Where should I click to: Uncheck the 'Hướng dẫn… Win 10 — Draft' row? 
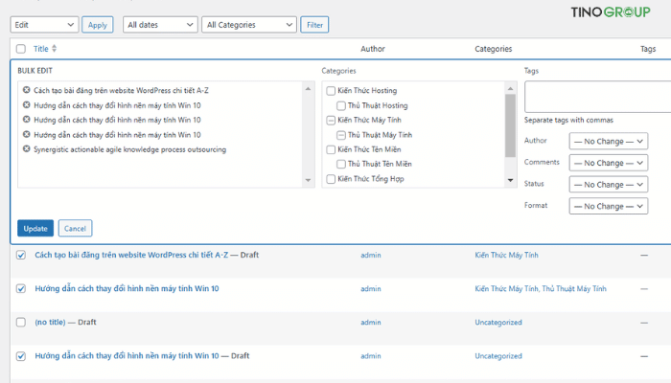21,356
